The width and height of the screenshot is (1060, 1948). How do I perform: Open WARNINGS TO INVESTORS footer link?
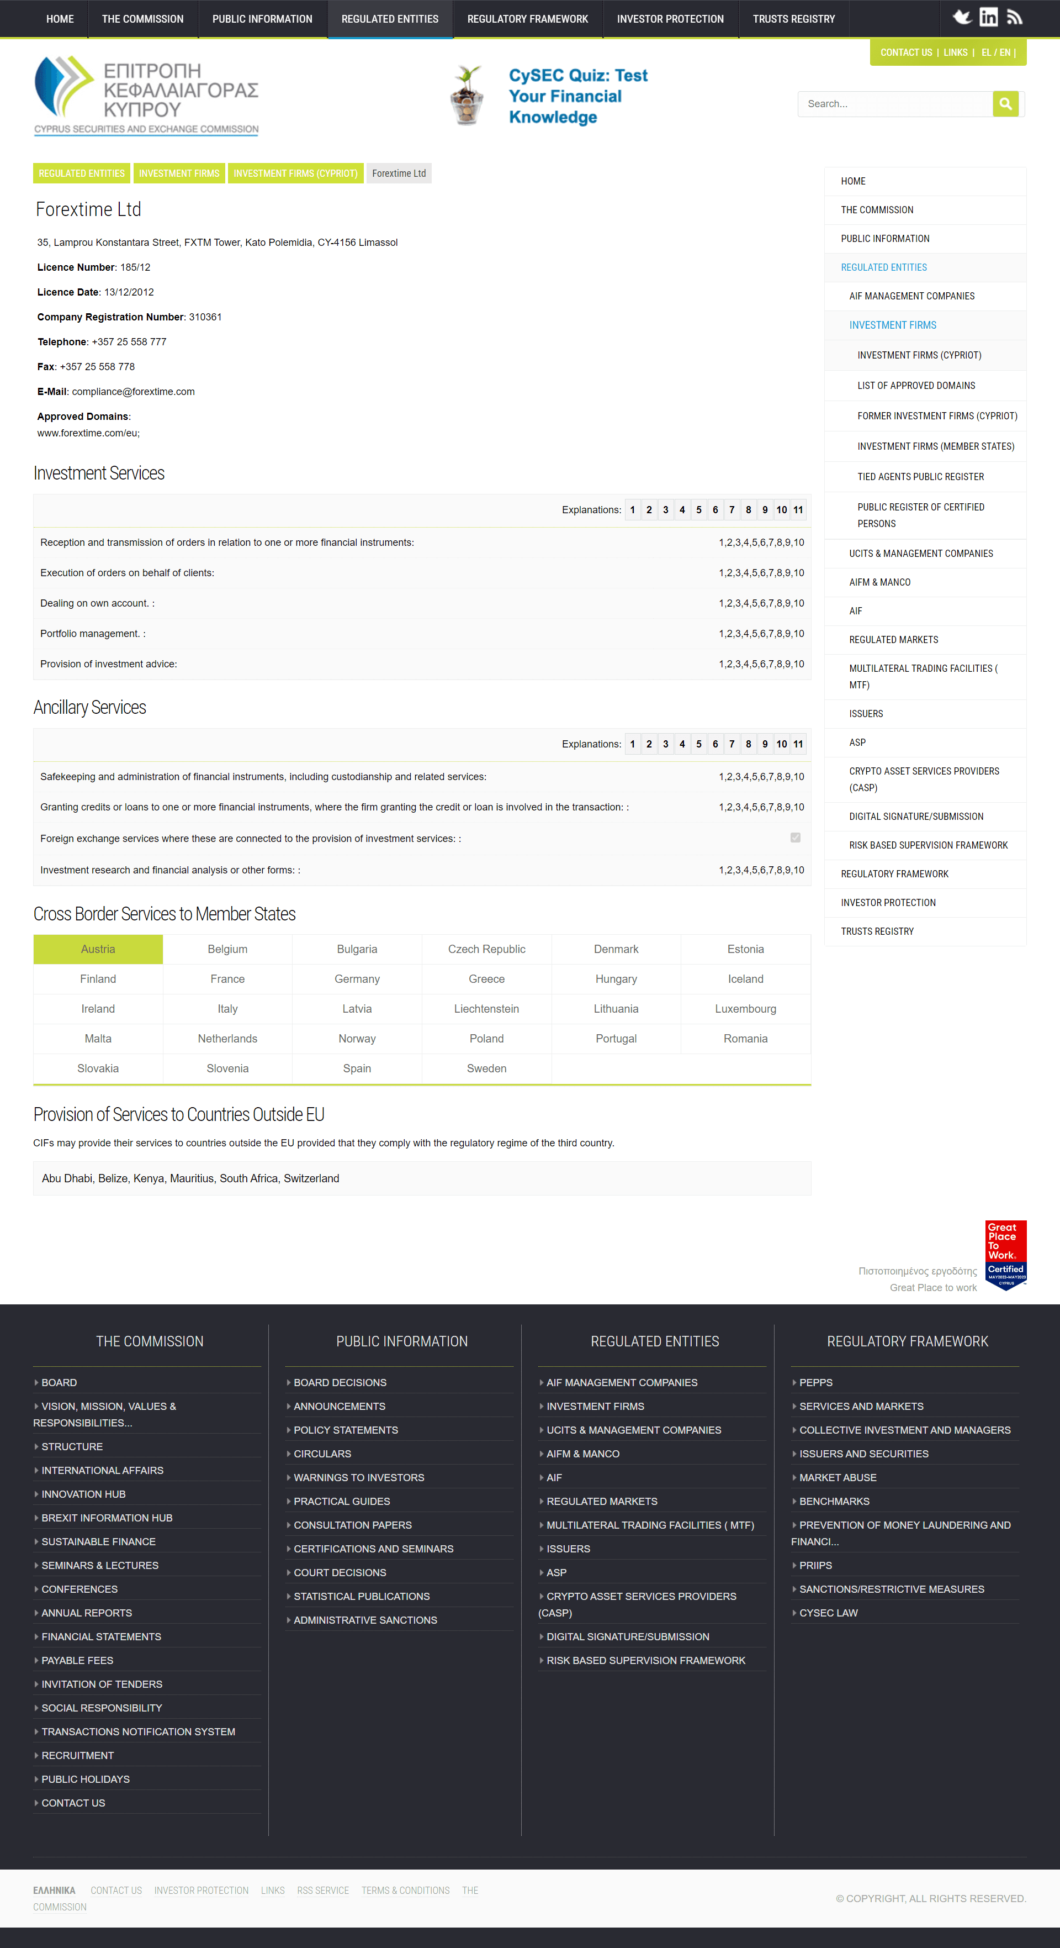coord(359,1478)
